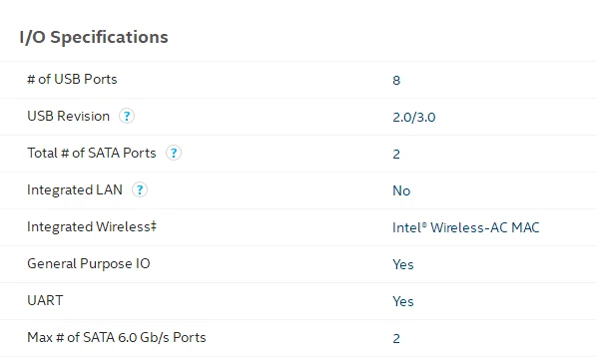This screenshot has height=360, width=596.
Task: Select the Integrated LAN value No
Action: pyautogui.click(x=401, y=190)
